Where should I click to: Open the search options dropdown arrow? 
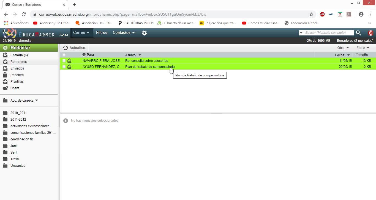pyautogui.click(x=301, y=33)
